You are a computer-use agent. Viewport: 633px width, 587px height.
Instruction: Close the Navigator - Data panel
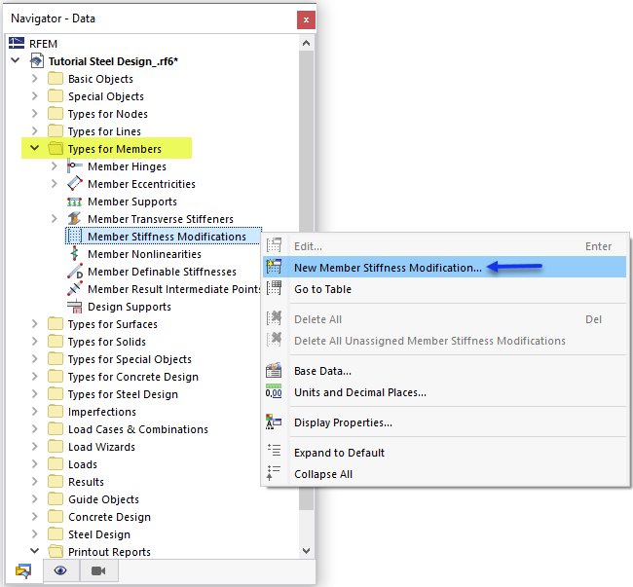(306, 19)
